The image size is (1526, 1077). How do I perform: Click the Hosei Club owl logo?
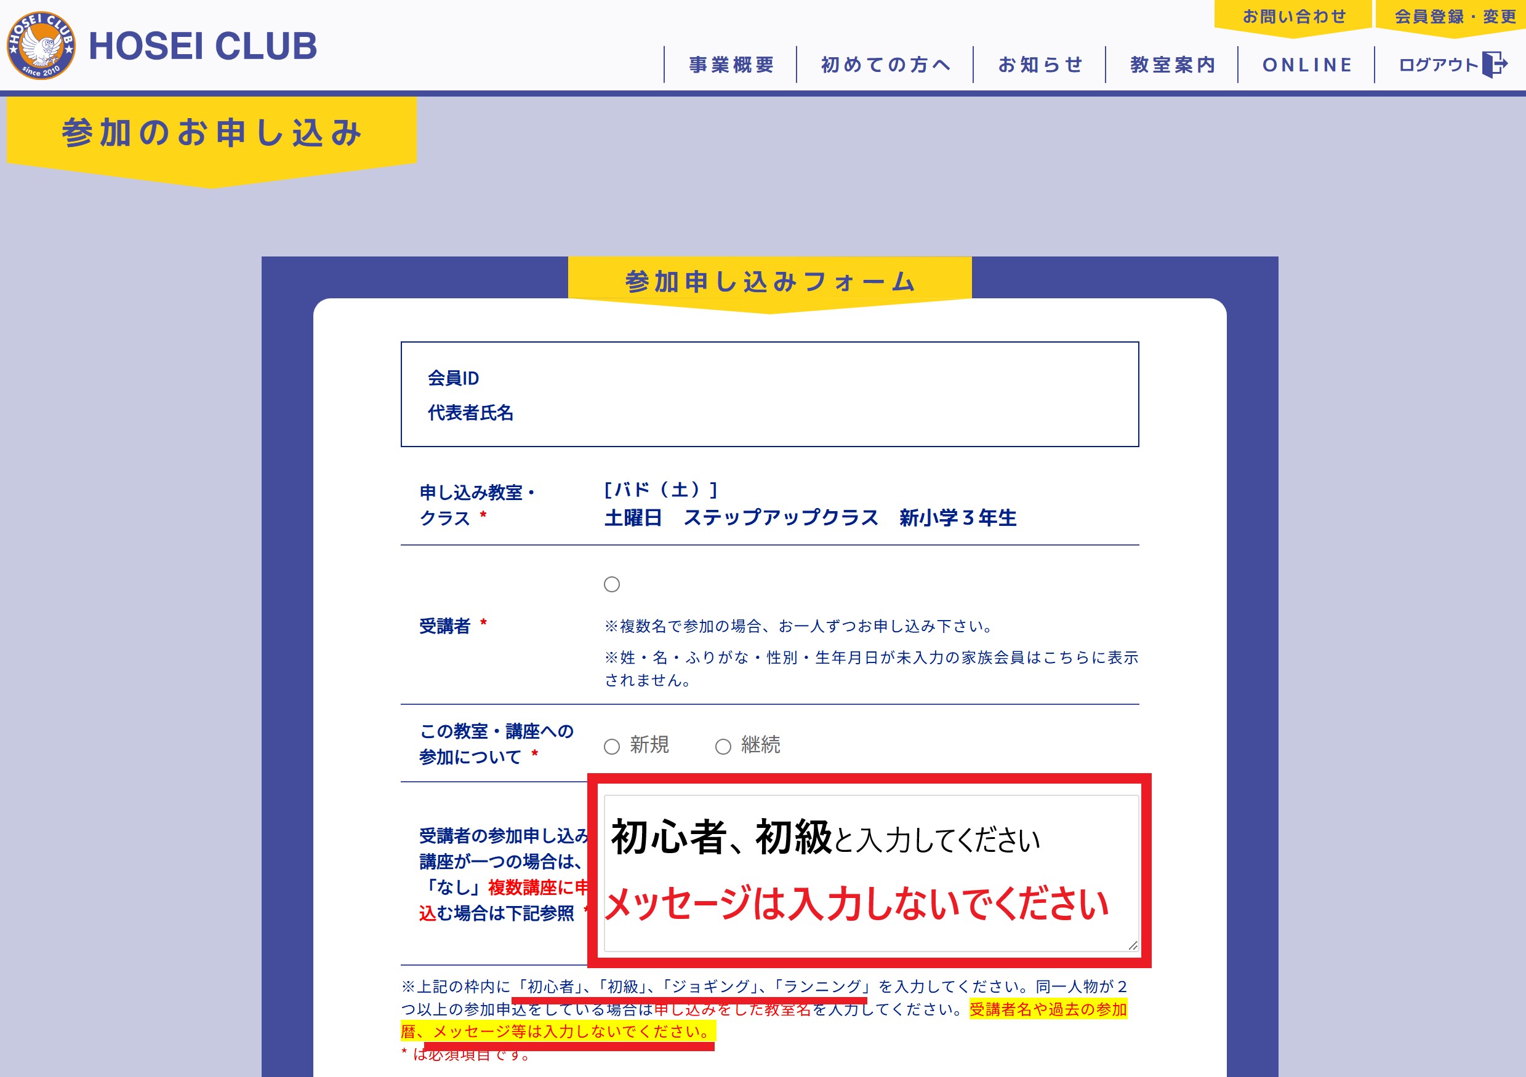coord(41,45)
